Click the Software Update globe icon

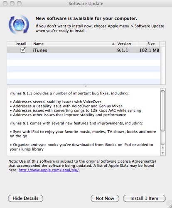coord(19,25)
